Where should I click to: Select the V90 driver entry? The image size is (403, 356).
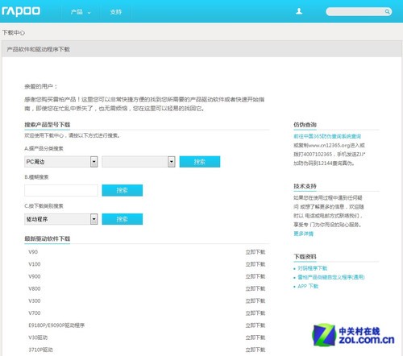33,252
